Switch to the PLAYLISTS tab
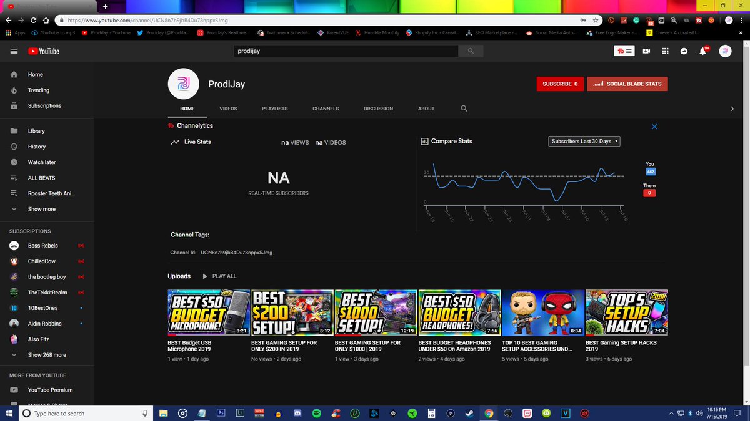This screenshot has width=750, height=421. (275, 109)
